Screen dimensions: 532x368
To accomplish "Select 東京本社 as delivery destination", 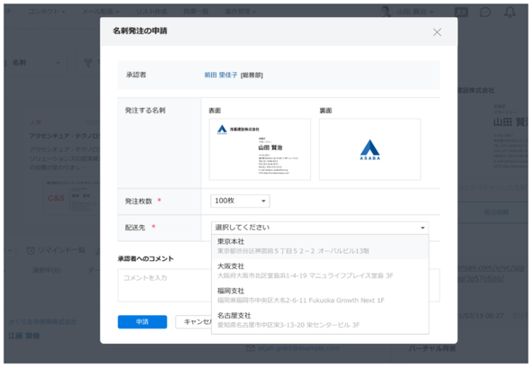I will pos(319,247).
